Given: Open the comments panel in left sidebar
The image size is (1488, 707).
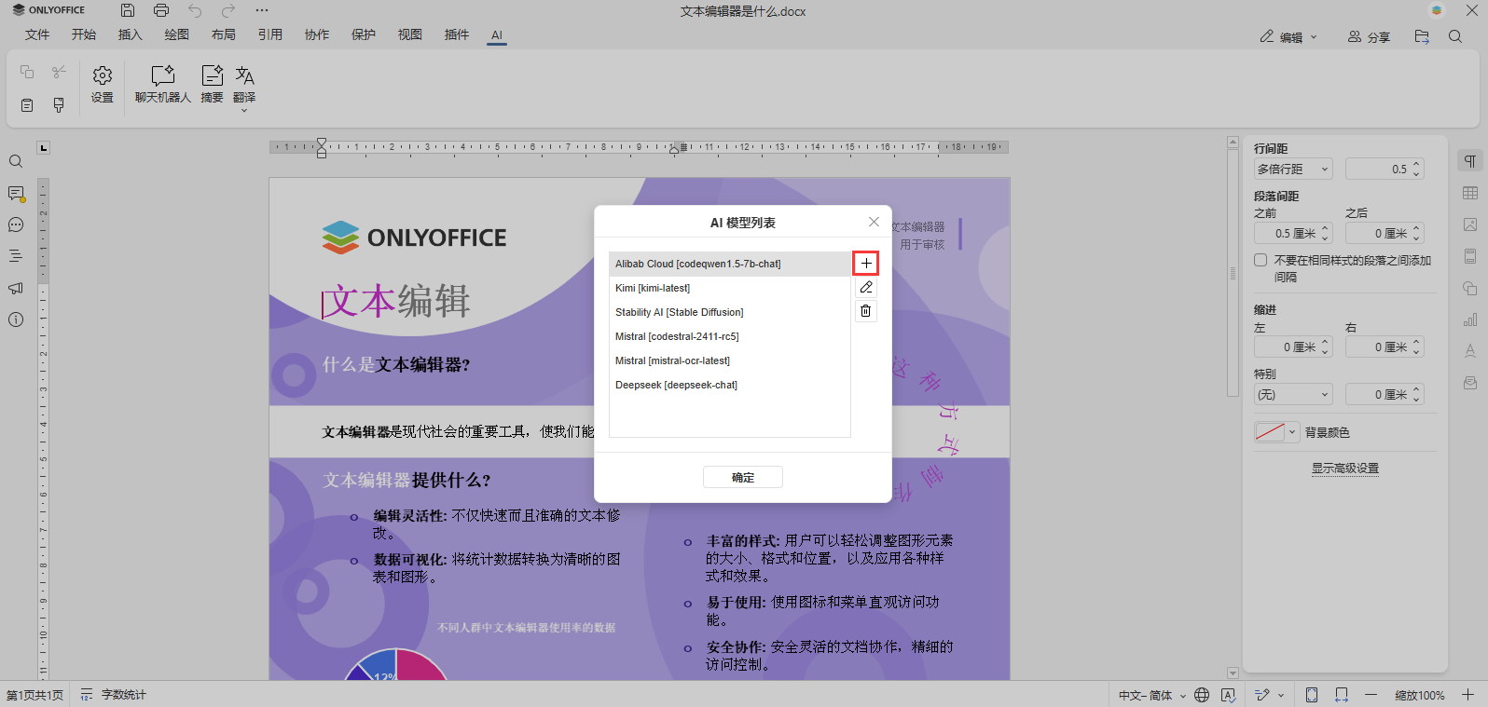Looking at the screenshot, I should click(16, 194).
